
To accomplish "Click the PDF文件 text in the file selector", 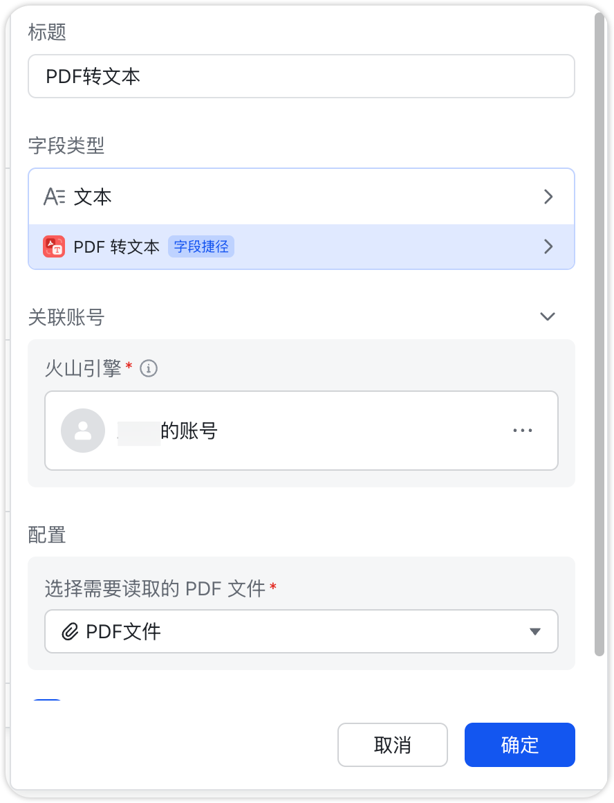I will (123, 631).
